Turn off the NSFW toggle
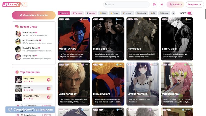Viewport: 206px width, 116px height. [190, 13]
